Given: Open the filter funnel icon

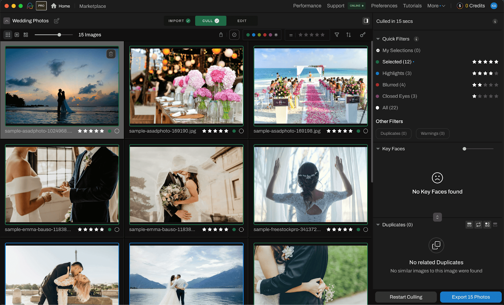Looking at the screenshot, I should 337,35.
